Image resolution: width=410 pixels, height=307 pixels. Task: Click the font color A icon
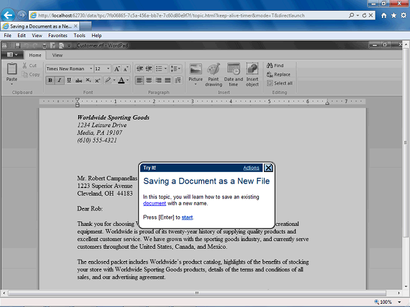pos(121,81)
